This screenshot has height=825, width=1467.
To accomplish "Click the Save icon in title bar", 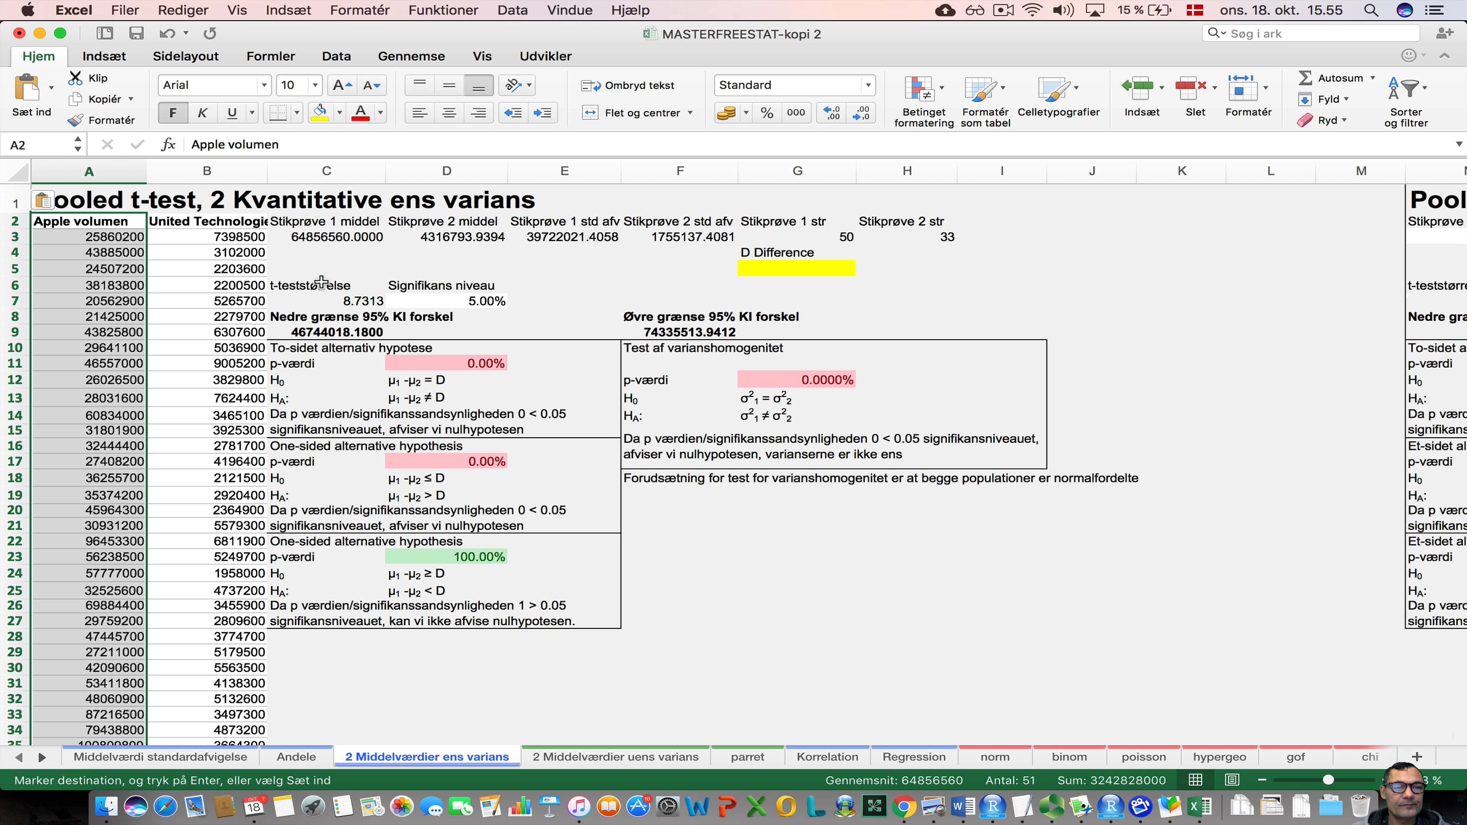I will tap(136, 33).
